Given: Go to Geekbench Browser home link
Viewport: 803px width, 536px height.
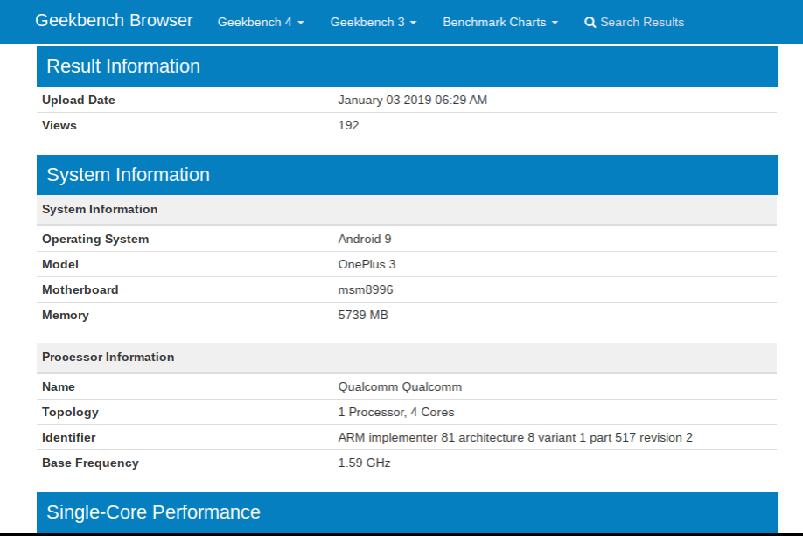Looking at the screenshot, I should click(114, 20).
